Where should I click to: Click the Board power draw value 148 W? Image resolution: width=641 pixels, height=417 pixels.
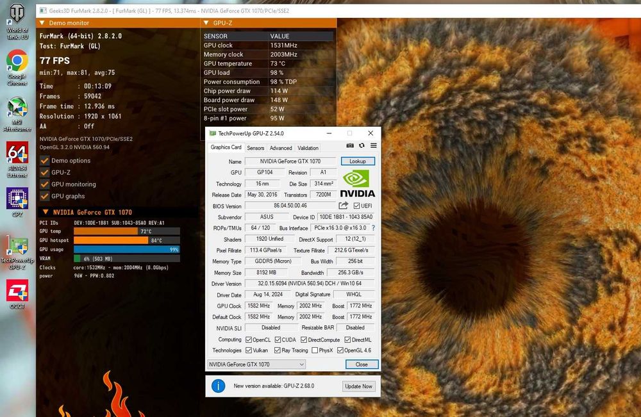point(279,100)
